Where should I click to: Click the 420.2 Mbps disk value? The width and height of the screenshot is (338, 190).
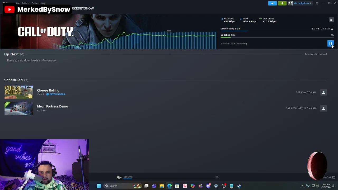click(x=269, y=21)
